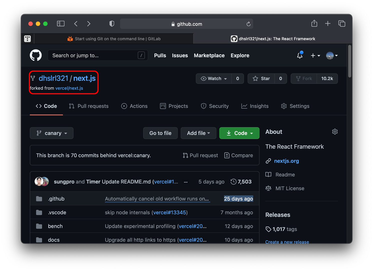Viewport: 373px width, 271px height.
Task: Open the notifications bell
Action: [x=300, y=55]
